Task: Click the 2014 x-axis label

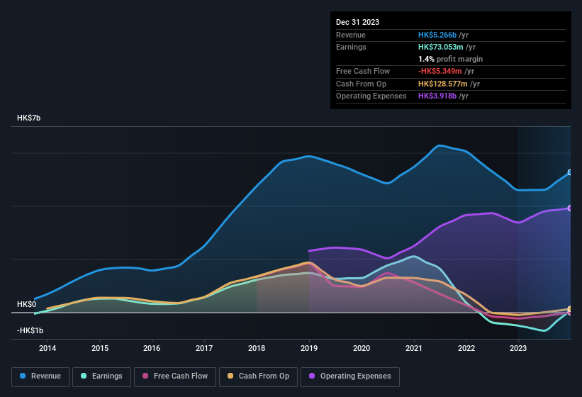Action: click(x=47, y=348)
